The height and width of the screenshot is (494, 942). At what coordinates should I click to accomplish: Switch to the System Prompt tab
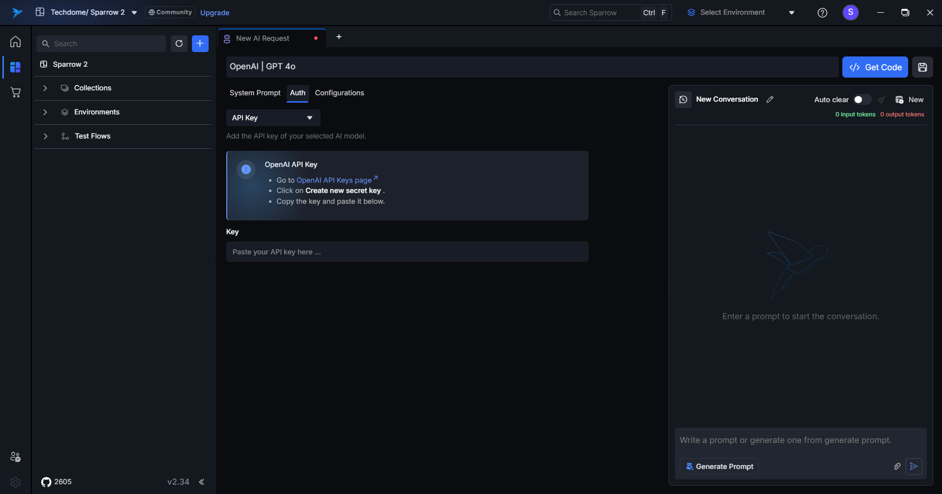point(255,93)
